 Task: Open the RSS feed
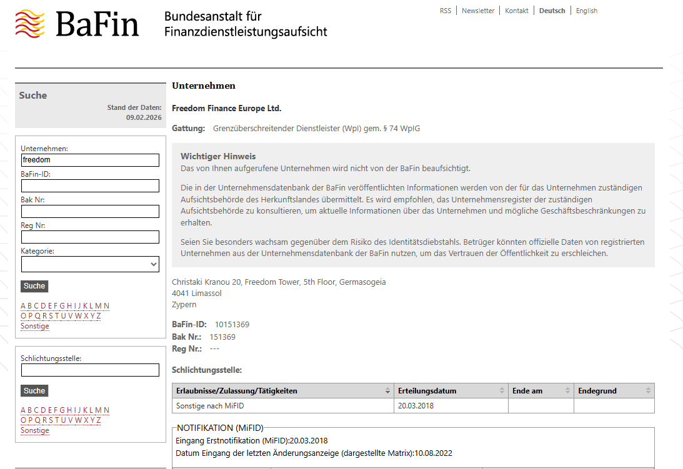pyautogui.click(x=446, y=11)
